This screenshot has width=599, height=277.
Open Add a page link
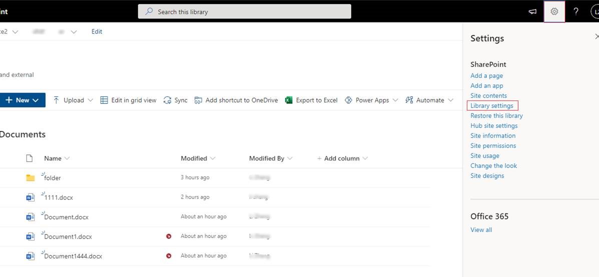[487, 75]
